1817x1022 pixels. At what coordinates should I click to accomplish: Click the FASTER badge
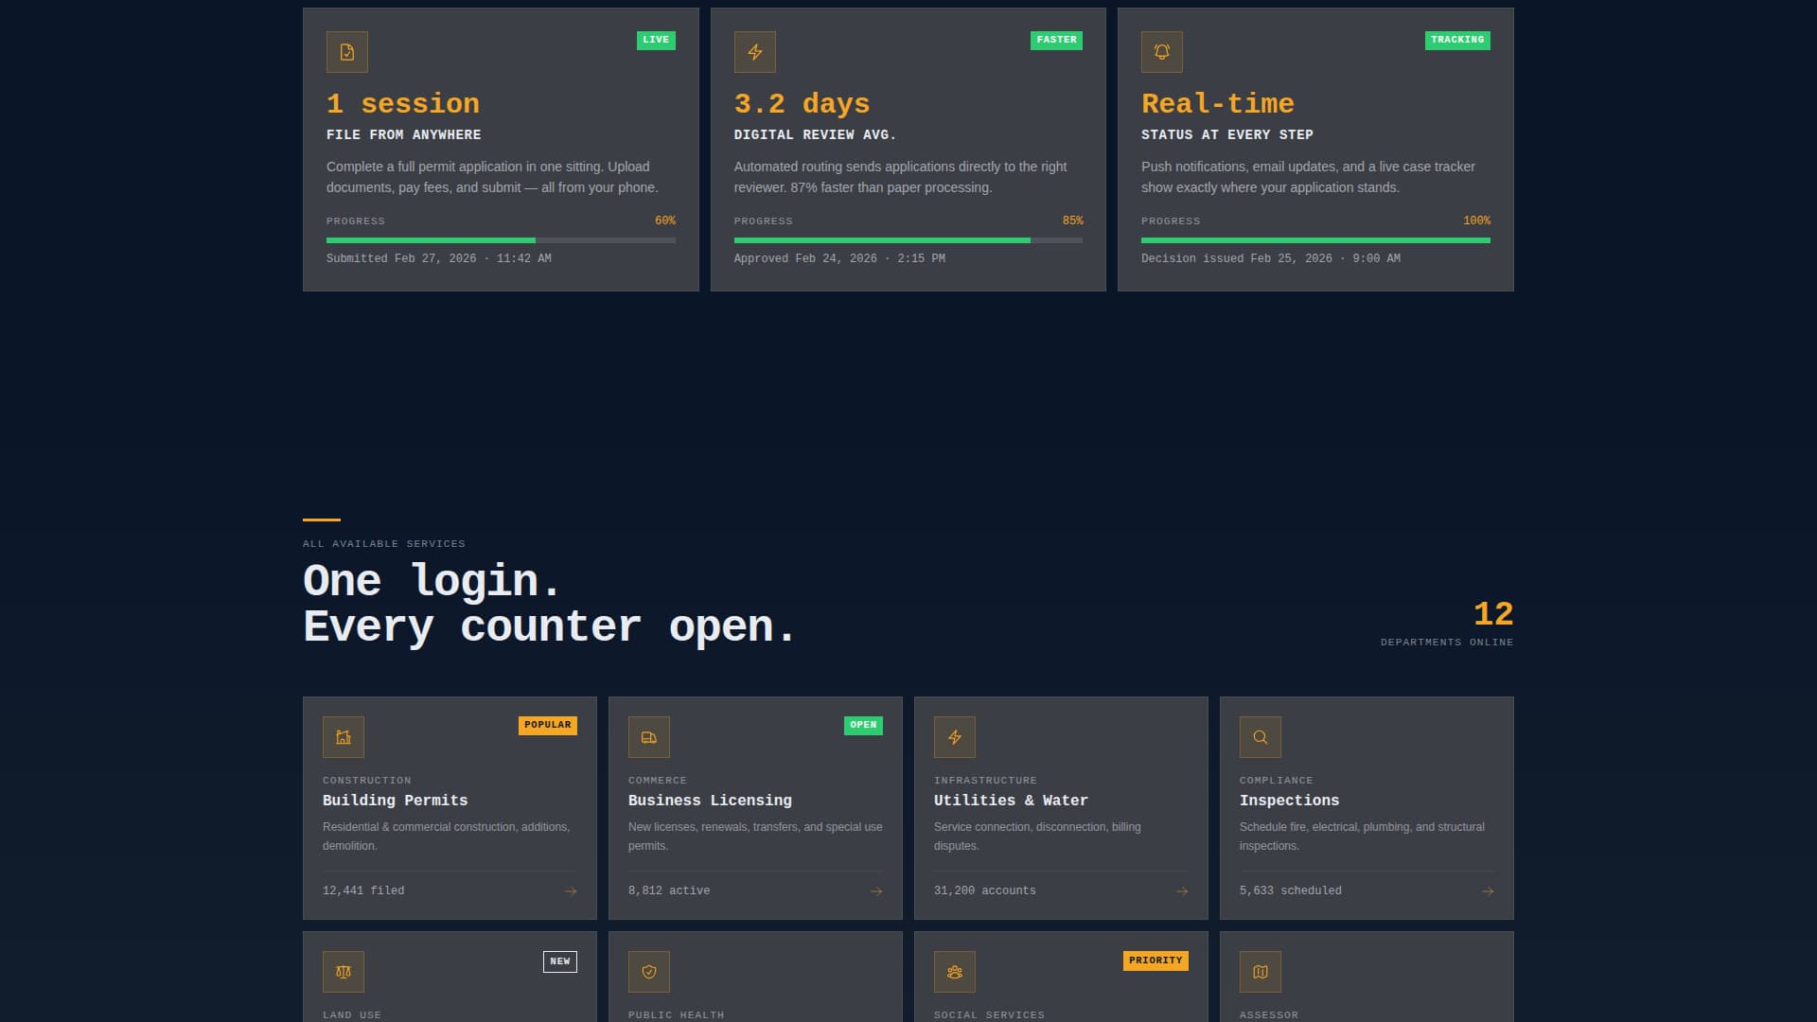coord(1056,40)
